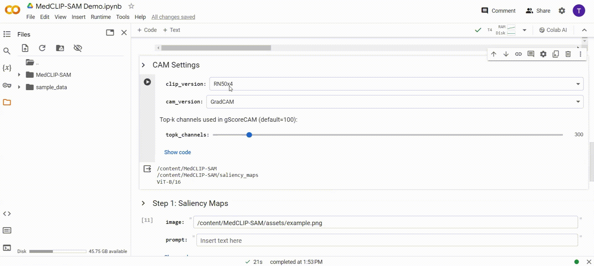Viewport: 594px width, 266px height.
Task: Open Colab AI assistant
Action: click(x=553, y=30)
